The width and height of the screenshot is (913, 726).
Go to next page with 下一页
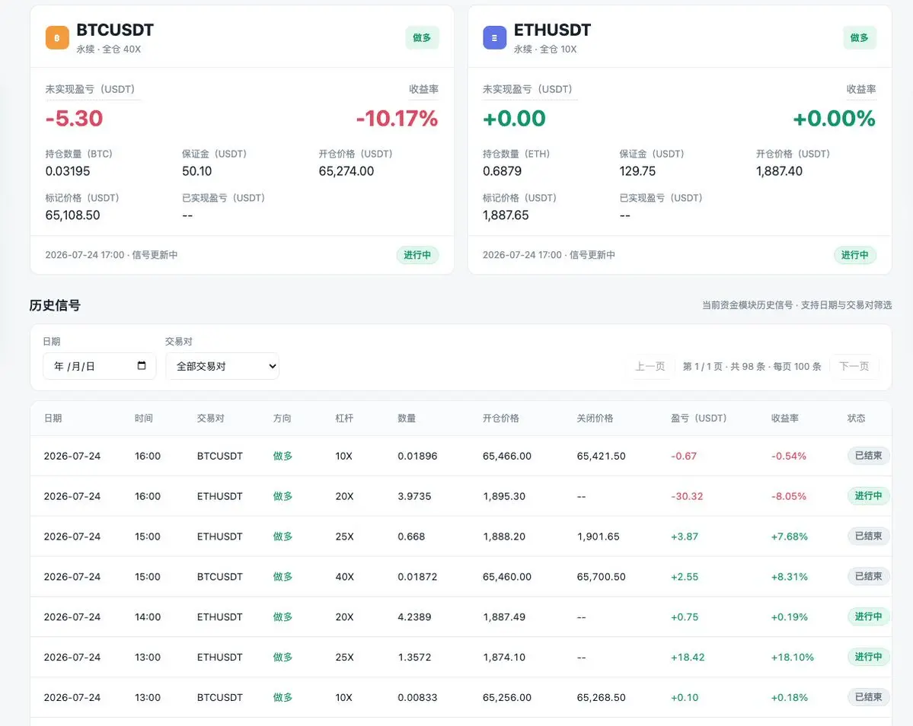(854, 366)
